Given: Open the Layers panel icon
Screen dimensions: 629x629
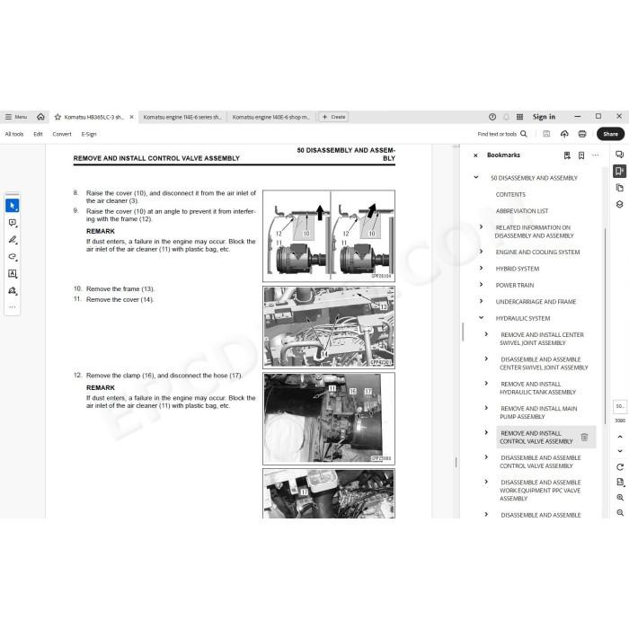Looking at the screenshot, I should point(619,205).
